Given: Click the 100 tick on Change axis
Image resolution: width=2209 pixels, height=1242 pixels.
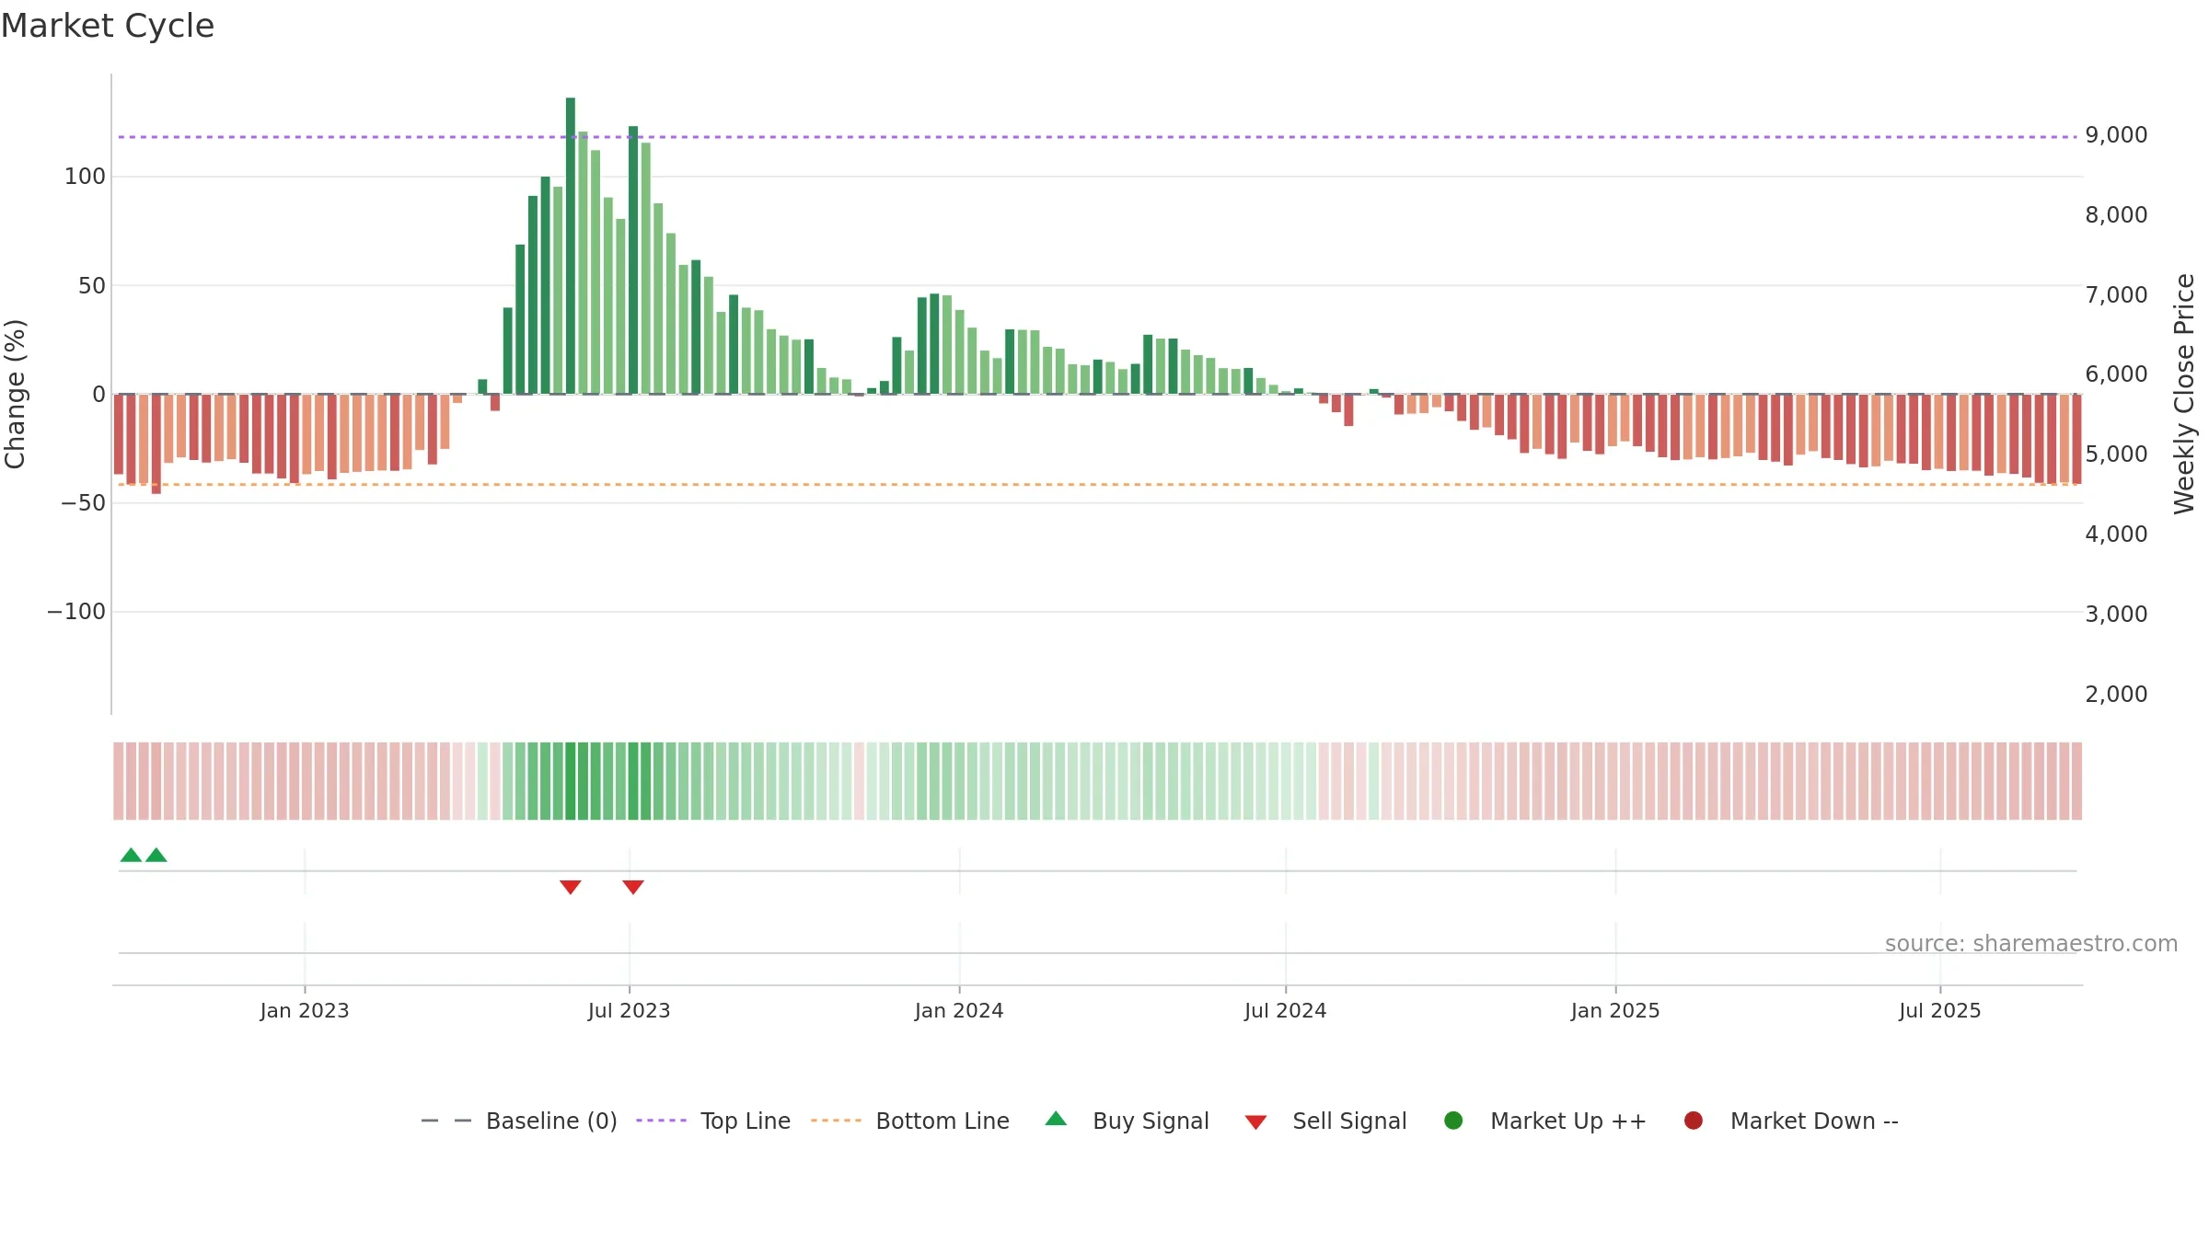Looking at the screenshot, I should click(86, 177).
